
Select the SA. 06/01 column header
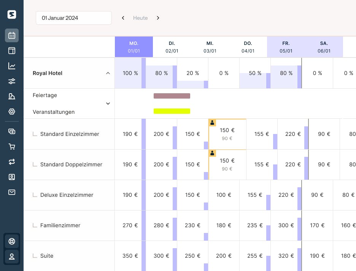(324, 47)
